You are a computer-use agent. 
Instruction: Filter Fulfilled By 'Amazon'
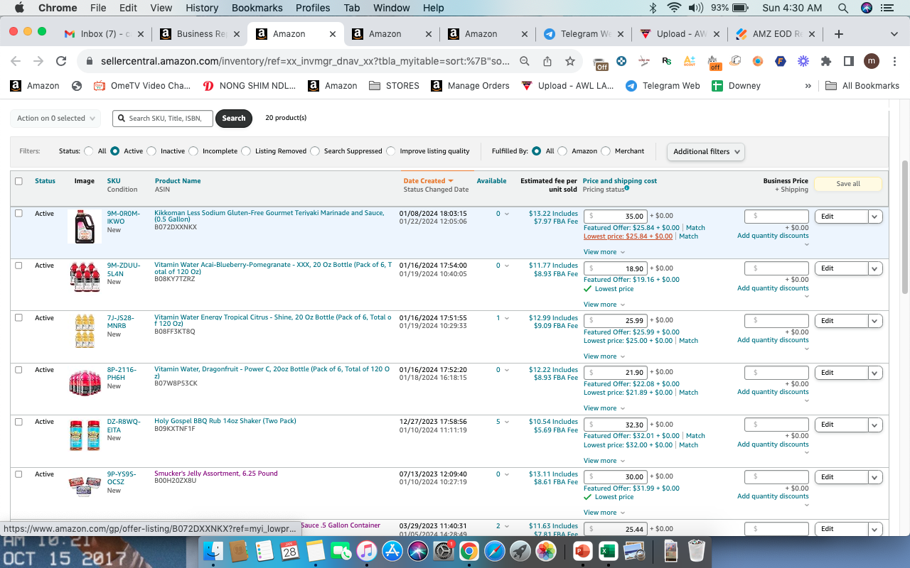562,151
